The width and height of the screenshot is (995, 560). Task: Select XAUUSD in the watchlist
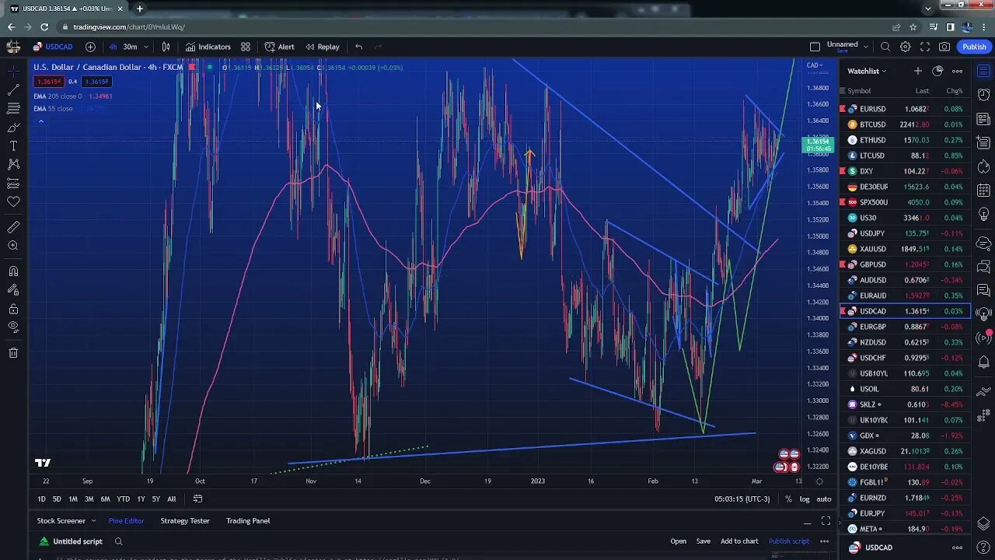[x=905, y=249]
